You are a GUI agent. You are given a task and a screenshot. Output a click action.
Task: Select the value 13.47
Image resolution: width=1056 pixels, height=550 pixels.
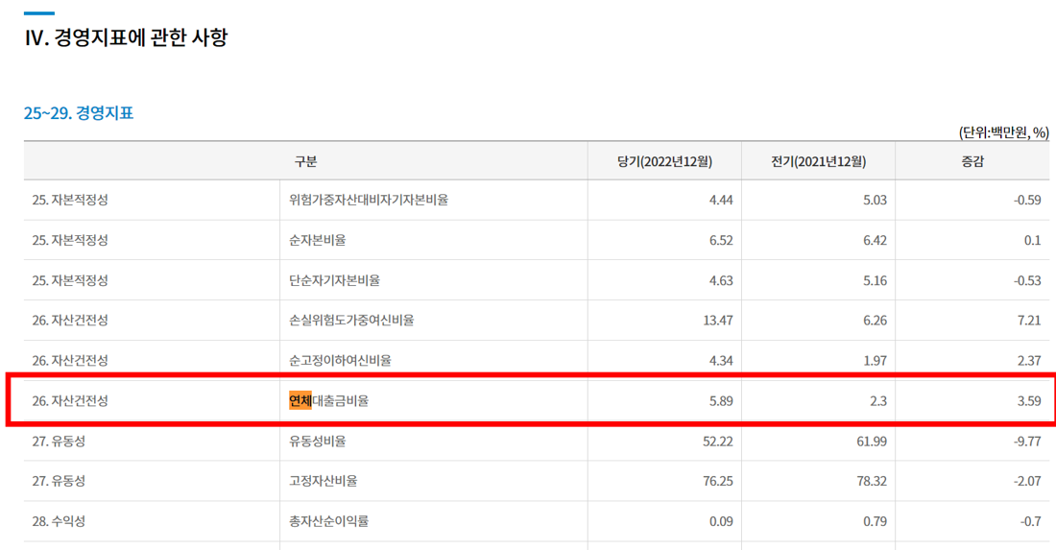click(x=718, y=321)
